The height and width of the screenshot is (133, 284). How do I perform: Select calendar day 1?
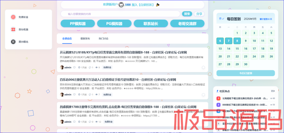(x=237, y=33)
